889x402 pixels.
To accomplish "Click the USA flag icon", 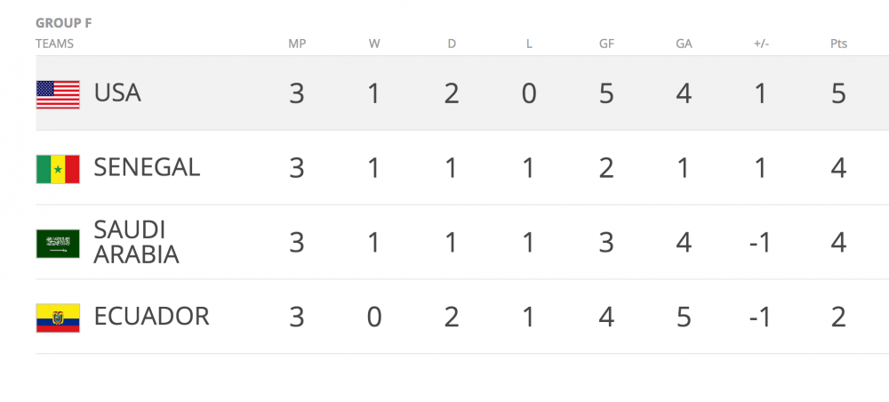I will tap(58, 93).
